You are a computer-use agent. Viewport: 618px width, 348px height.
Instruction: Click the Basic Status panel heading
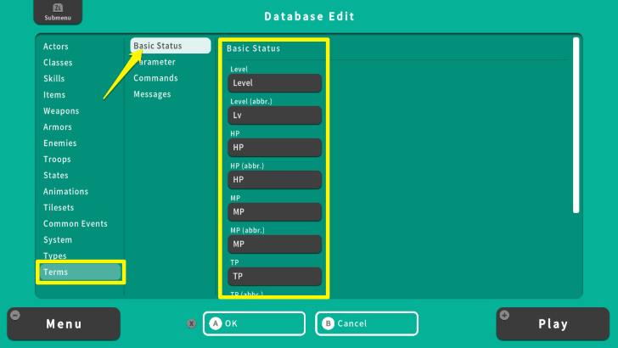[x=254, y=48]
